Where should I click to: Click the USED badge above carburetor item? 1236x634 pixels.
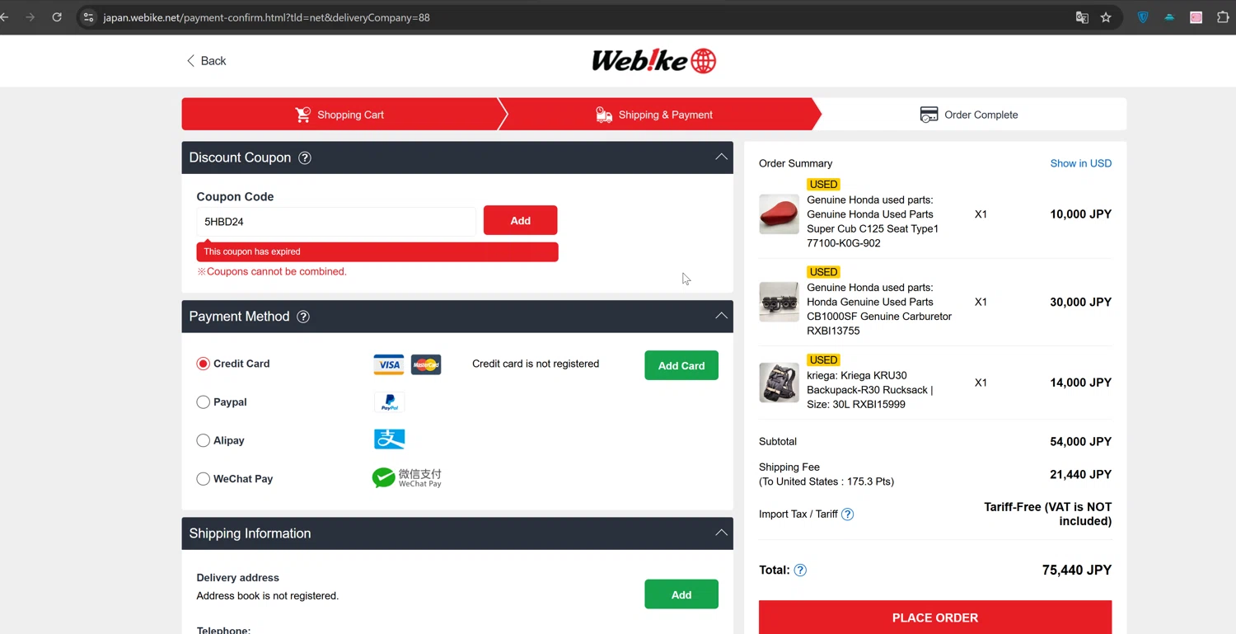(x=823, y=272)
